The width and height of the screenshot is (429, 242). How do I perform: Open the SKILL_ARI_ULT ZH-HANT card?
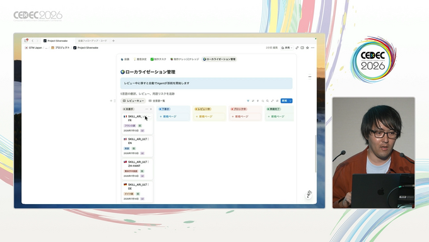[137, 169]
